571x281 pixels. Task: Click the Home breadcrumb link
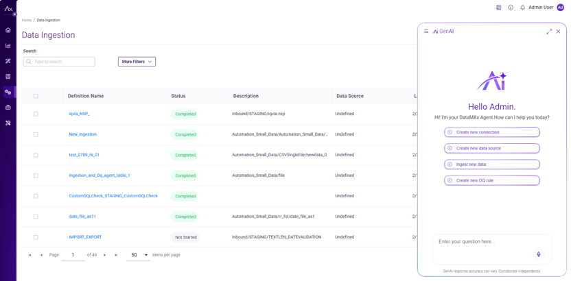tap(26, 21)
